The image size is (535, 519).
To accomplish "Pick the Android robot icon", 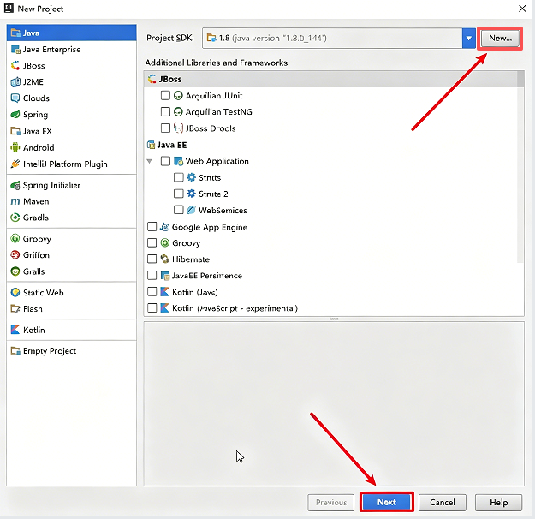I will [x=15, y=147].
